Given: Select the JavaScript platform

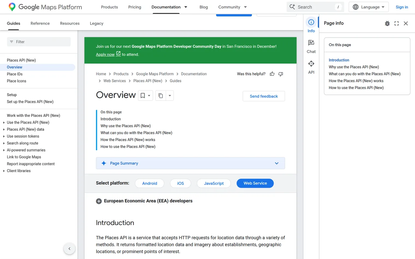Looking at the screenshot, I should pyautogui.click(x=214, y=183).
